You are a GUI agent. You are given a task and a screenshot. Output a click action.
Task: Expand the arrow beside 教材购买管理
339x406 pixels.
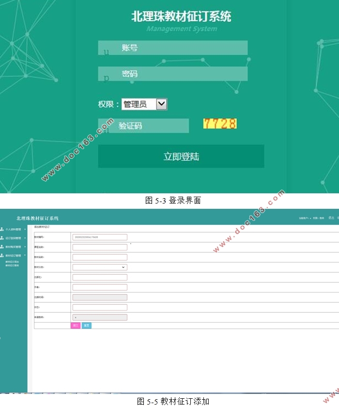[25, 247]
